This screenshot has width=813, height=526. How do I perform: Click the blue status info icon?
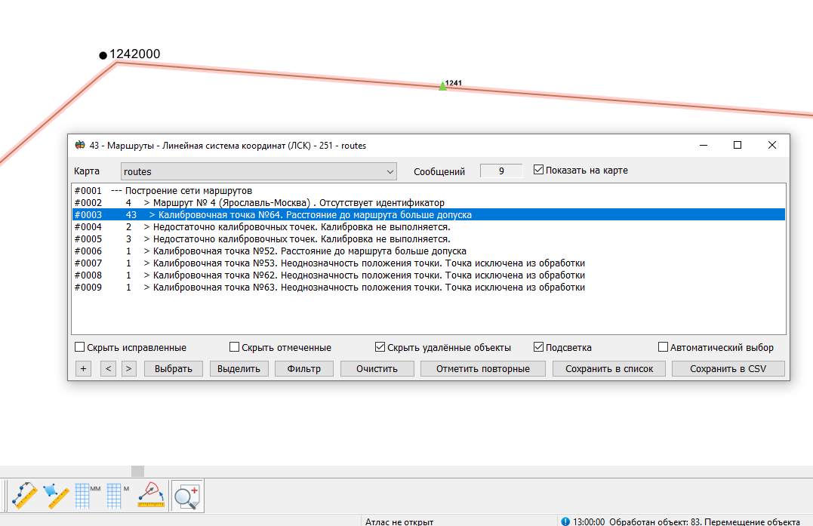pyautogui.click(x=565, y=521)
